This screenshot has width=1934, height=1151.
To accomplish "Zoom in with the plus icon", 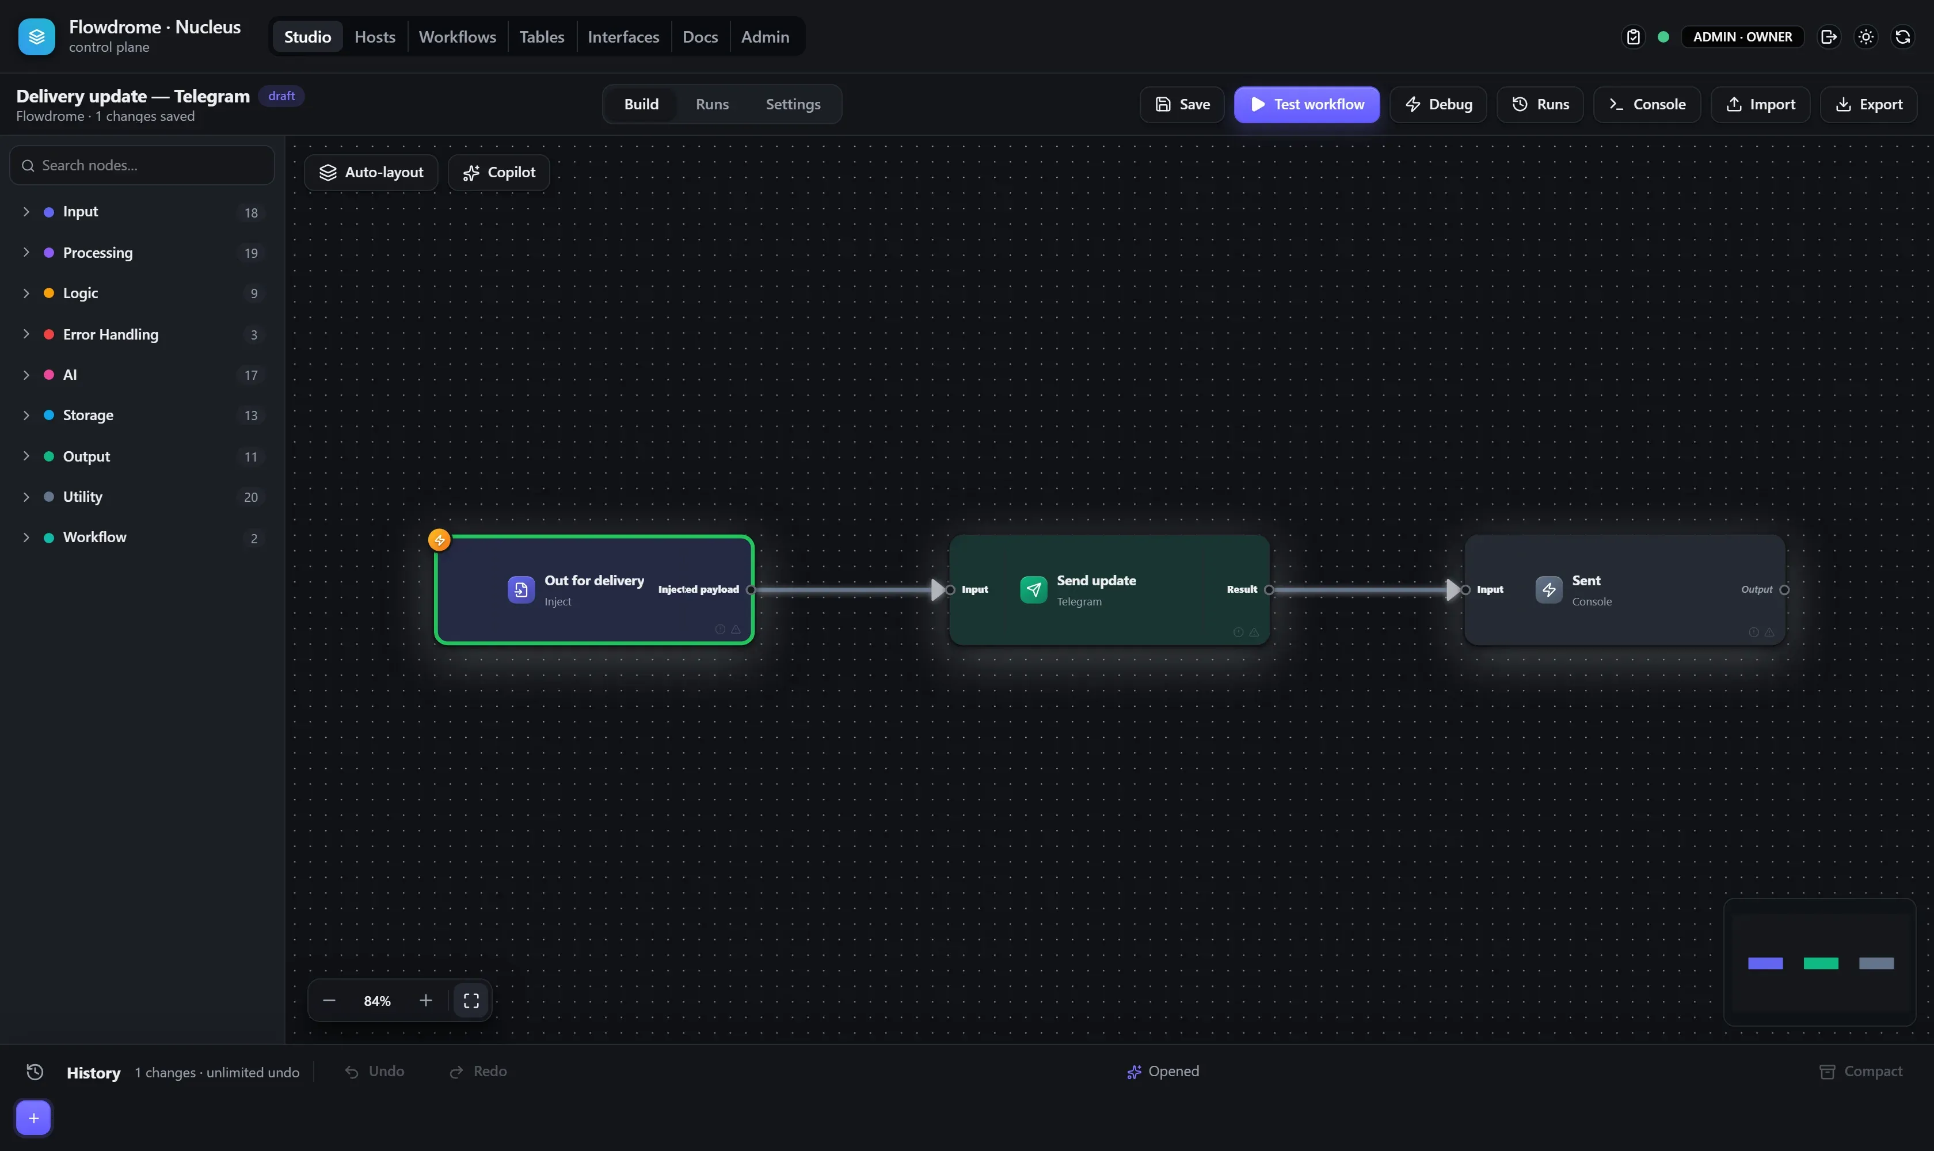I will [425, 1001].
